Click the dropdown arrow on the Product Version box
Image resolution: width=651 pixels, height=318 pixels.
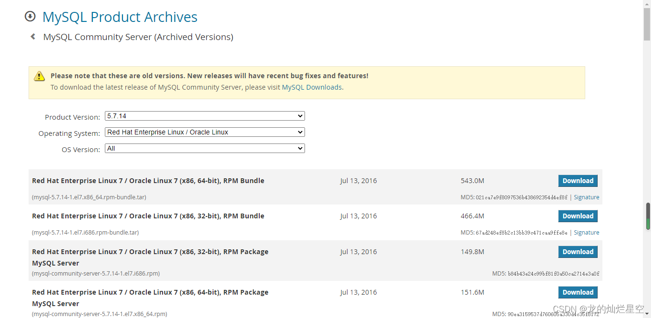pyautogui.click(x=300, y=116)
